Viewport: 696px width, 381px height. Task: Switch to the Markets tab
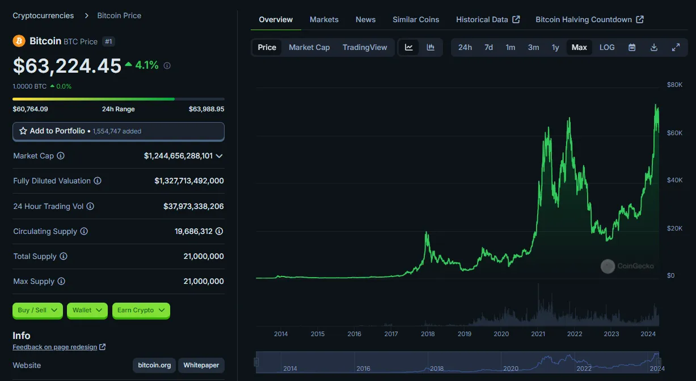[324, 19]
